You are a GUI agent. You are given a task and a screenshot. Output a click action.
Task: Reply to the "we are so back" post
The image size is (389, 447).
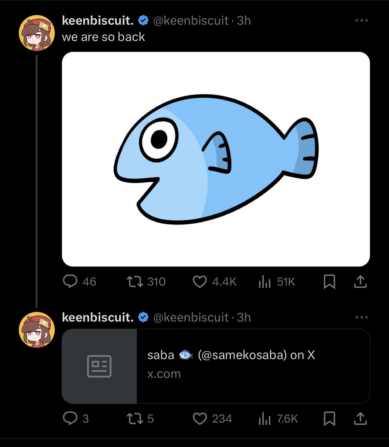[x=70, y=282]
